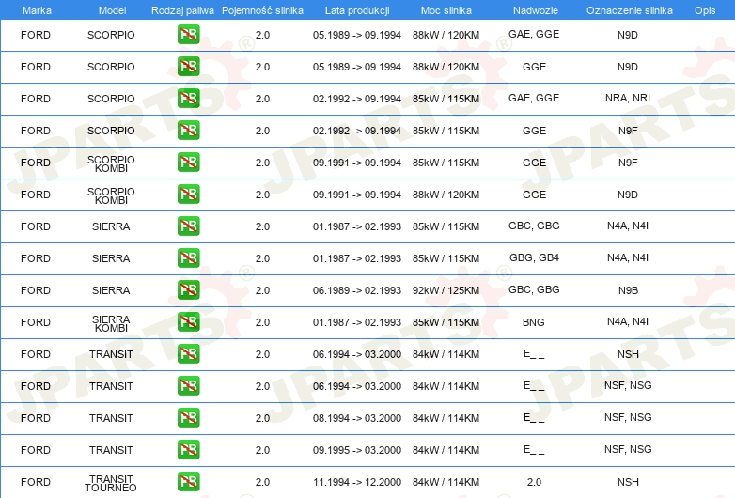Viewport: 735px width, 498px height.
Task: Click FORD in the Sierra Kombi row
Action: (x=36, y=322)
